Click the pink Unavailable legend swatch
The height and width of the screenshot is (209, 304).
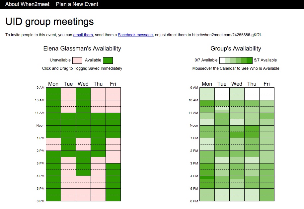pos(77,60)
